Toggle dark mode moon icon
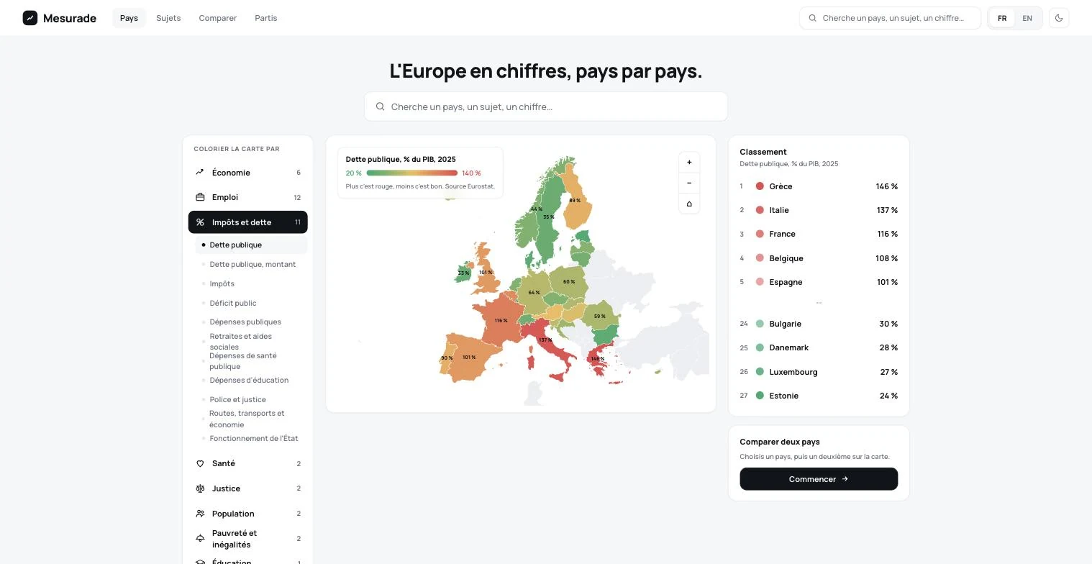This screenshot has height=564, width=1092. [1059, 18]
